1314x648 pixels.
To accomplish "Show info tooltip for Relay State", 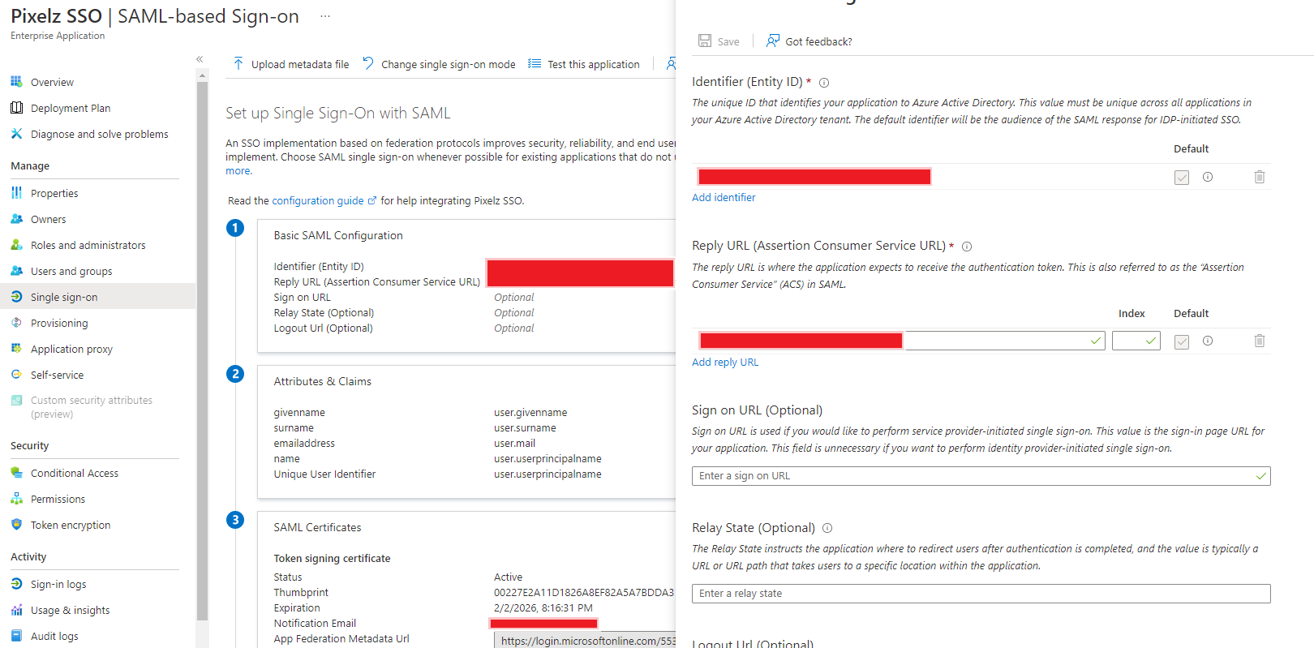I will tap(827, 528).
